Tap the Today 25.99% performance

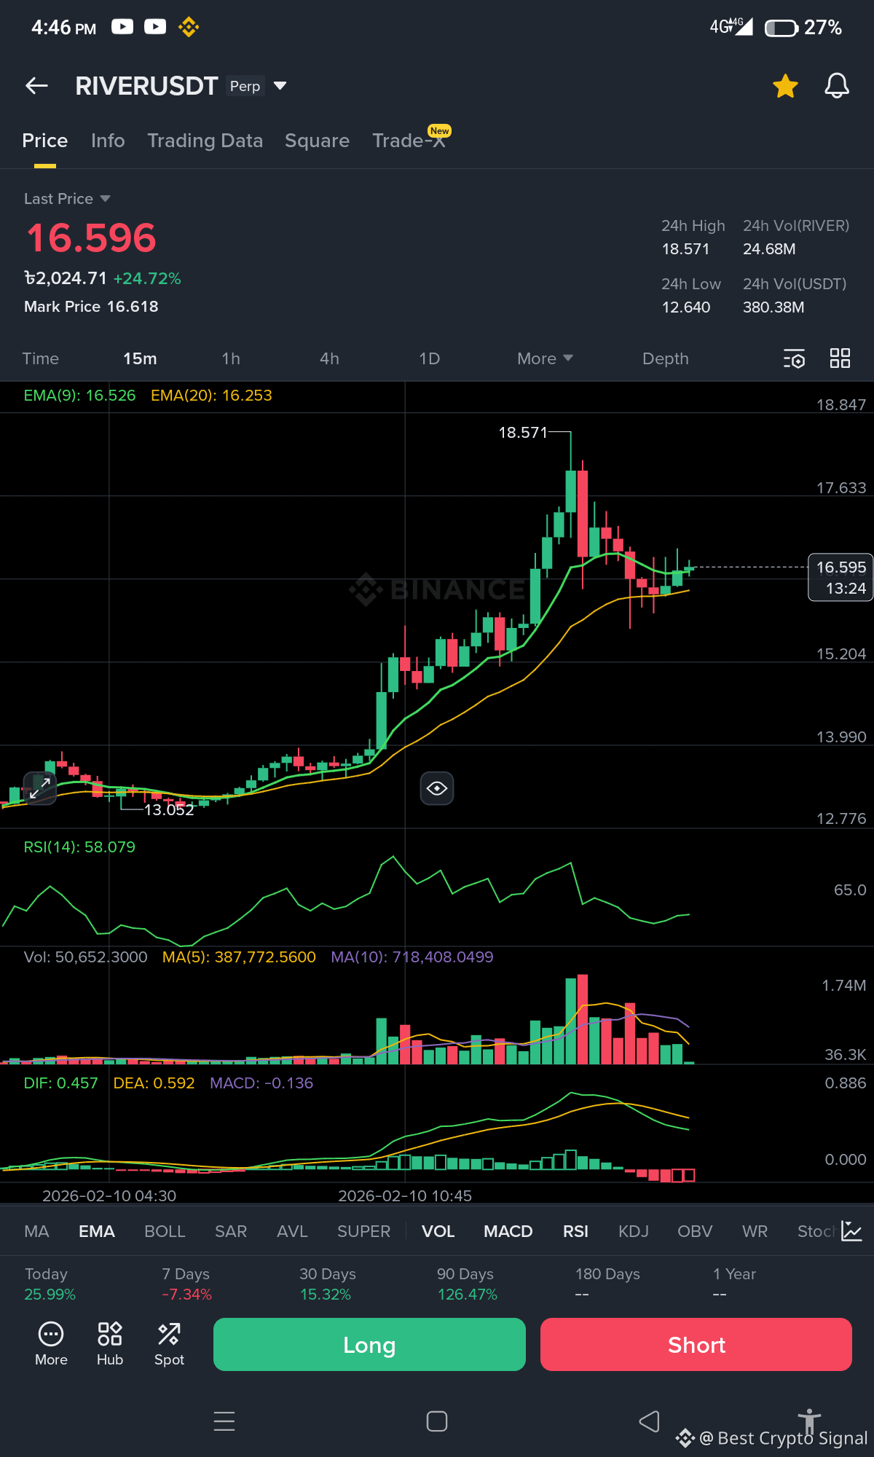50,1284
